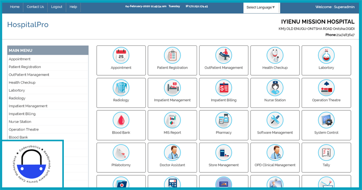
Task: Open Phlebotomy icon tile
Action: pos(121,158)
